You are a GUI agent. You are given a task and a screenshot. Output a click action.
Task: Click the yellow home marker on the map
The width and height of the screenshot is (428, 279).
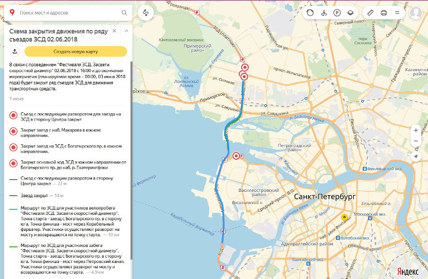coord(345,218)
